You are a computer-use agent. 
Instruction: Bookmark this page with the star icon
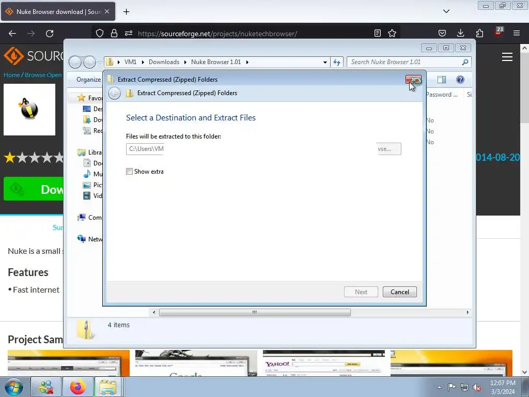click(392, 33)
